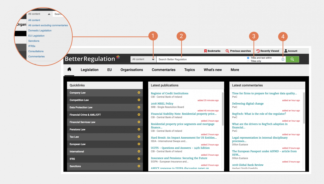Open the 'All content' search filter dropdown
The width and height of the screenshot is (324, 184).
coord(143,59)
